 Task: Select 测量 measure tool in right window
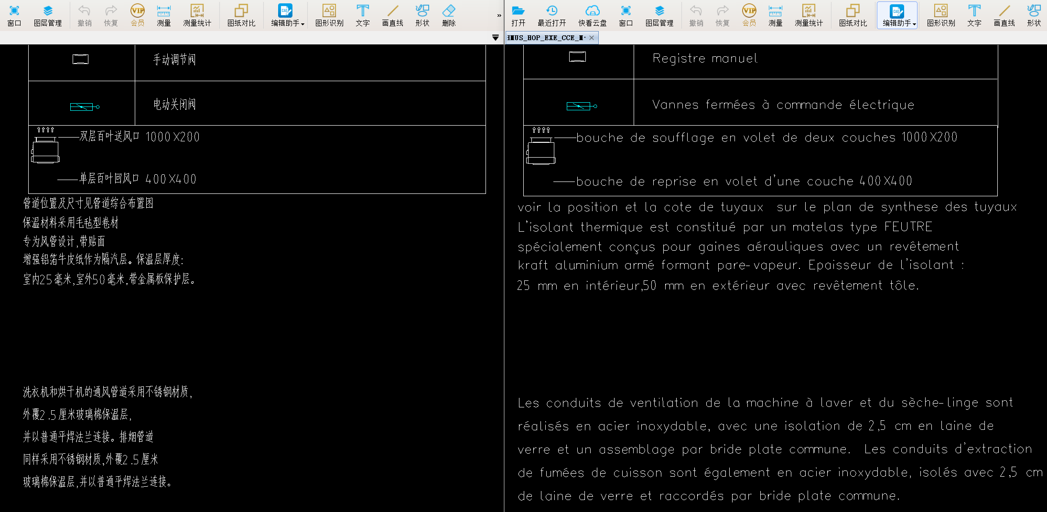click(x=776, y=15)
